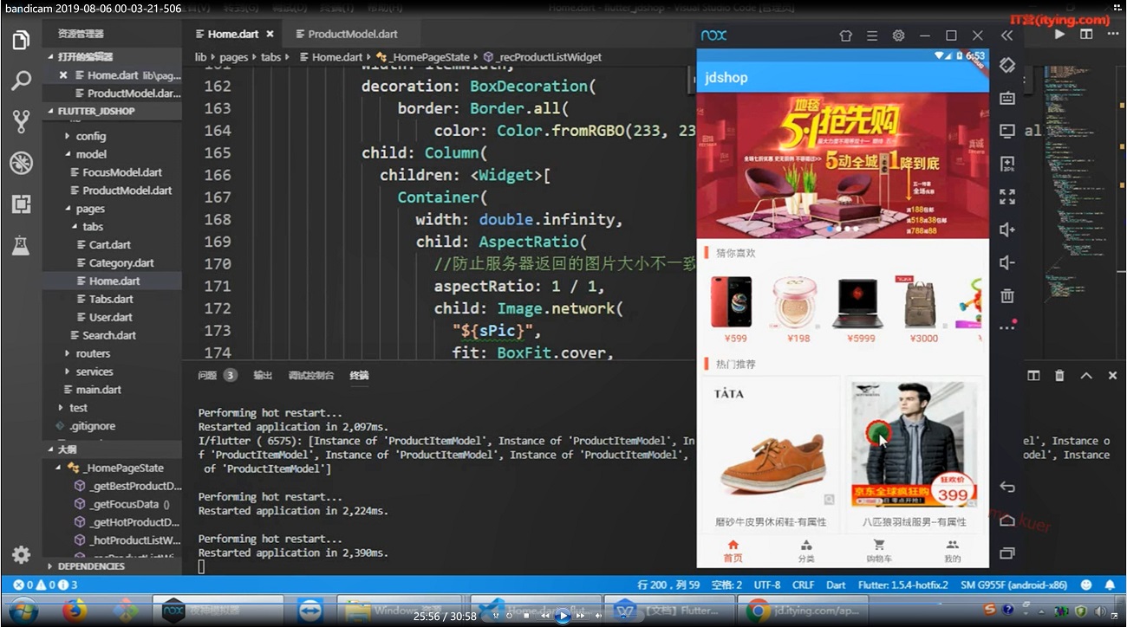Click the Nox screen/monitor tool icon
The height and width of the screenshot is (627, 1127).
click(x=1006, y=132)
